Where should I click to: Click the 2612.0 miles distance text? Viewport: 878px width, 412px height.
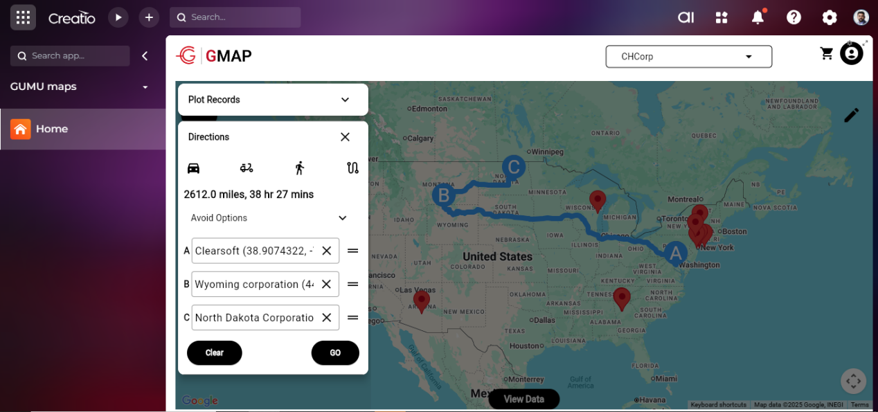(249, 195)
